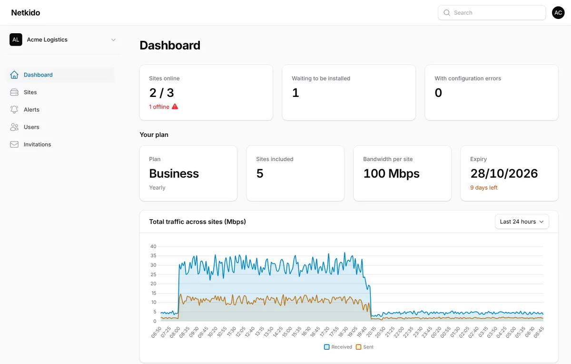The width and height of the screenshot is (571, 364).
Task: Click the 'Business' plan value
Action: coord(174,173)
